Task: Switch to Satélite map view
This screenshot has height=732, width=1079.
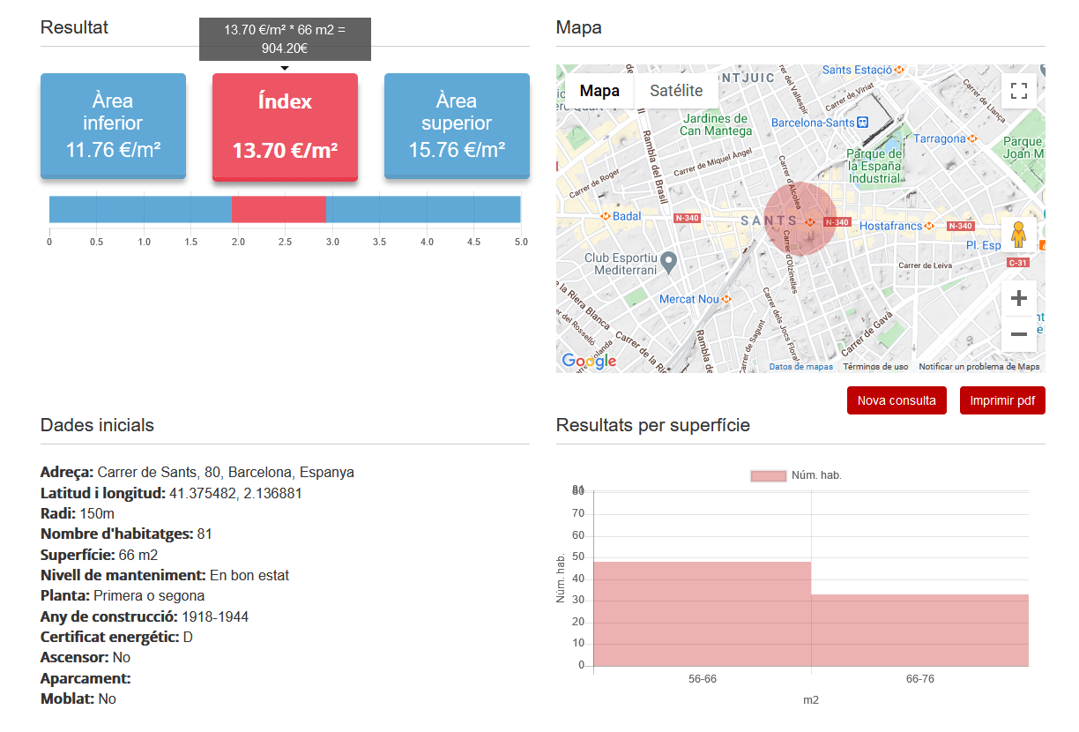Action: 676,91
